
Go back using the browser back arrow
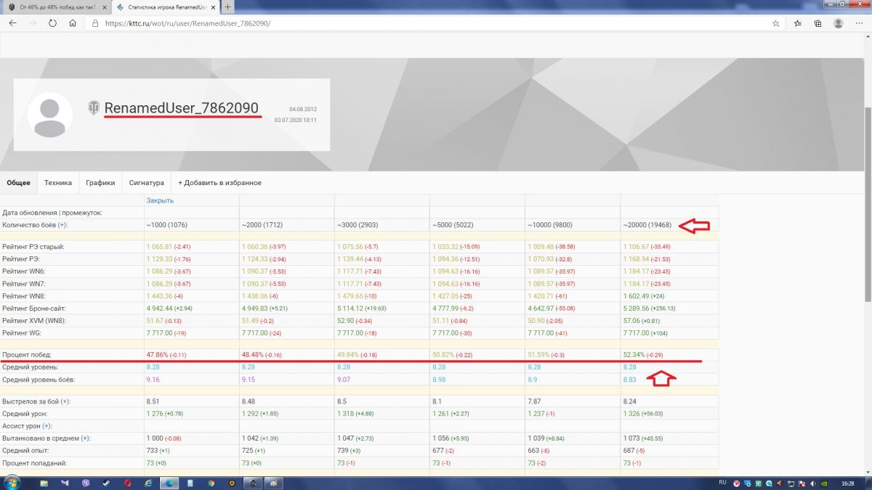click(x=12, y=23)
